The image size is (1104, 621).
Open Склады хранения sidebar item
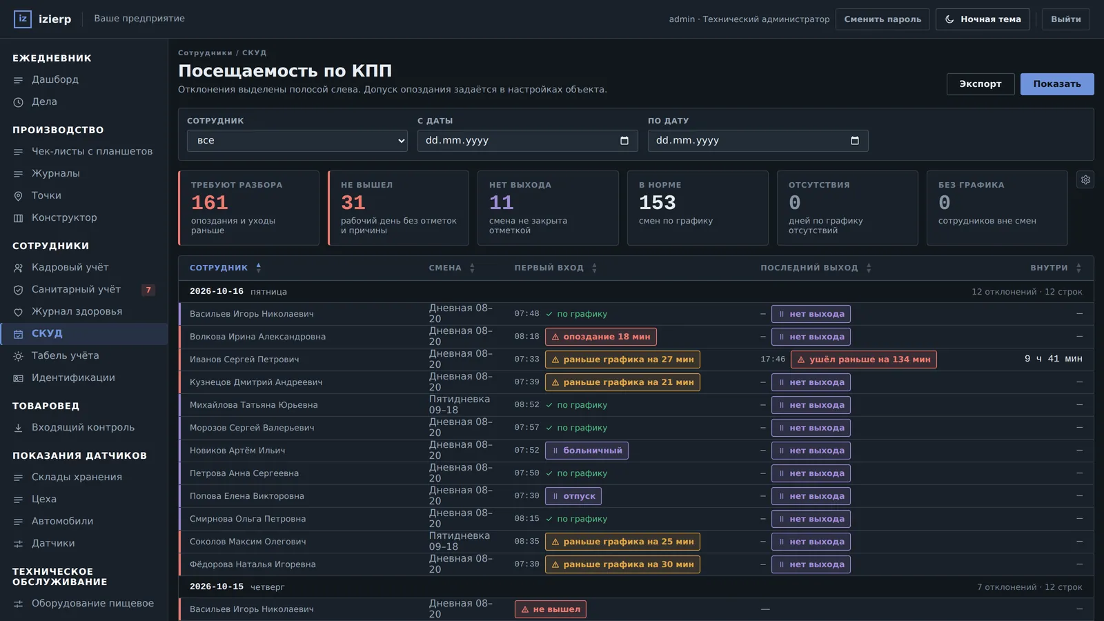click(x=83, y=477)
